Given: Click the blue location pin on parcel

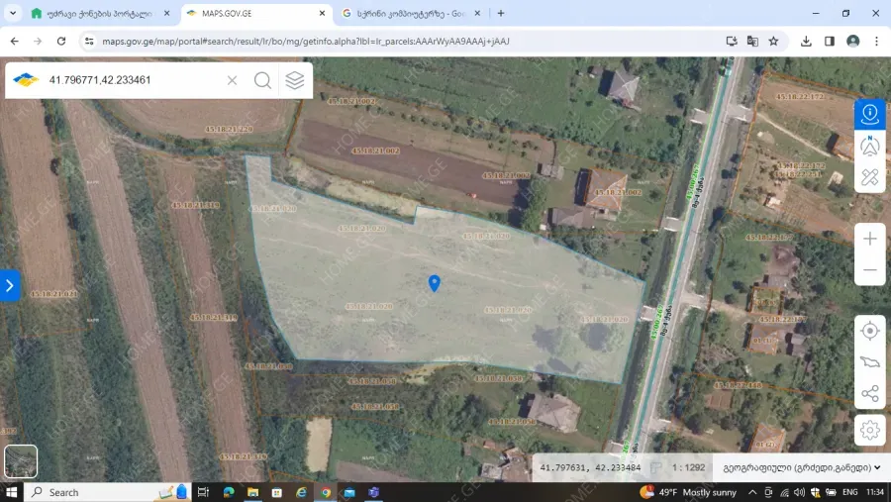Looking at the screenshot, I should pyautogui.click(x=434, y=283).
